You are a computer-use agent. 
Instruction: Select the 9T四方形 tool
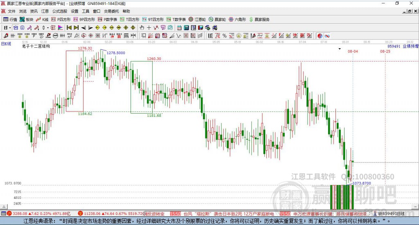click(153, 20)
